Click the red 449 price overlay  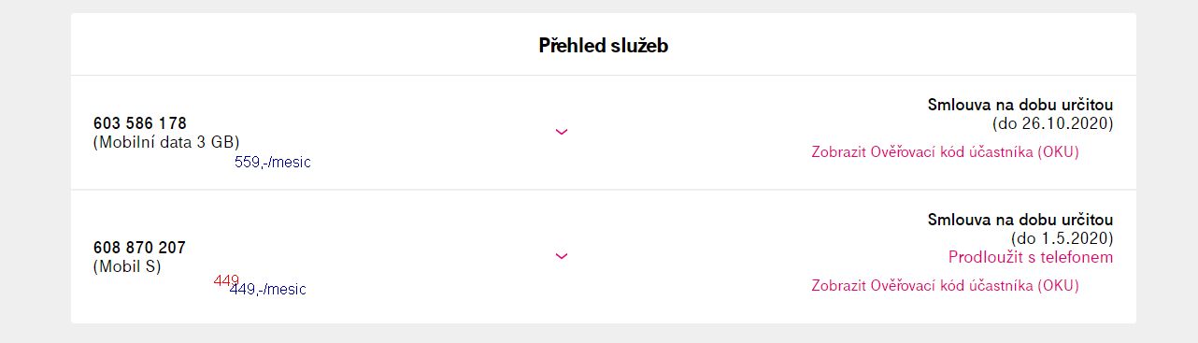click(226, 280)
